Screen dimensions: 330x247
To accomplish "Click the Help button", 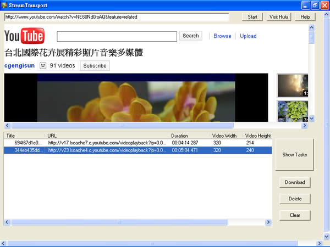I will point(305,17).
